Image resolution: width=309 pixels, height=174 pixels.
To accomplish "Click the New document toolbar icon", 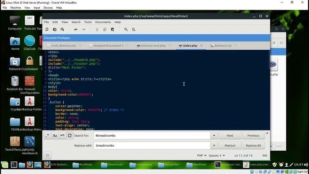I will pos(47,29).
